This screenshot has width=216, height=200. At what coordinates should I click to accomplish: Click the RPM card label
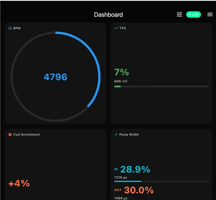(17, 28)
